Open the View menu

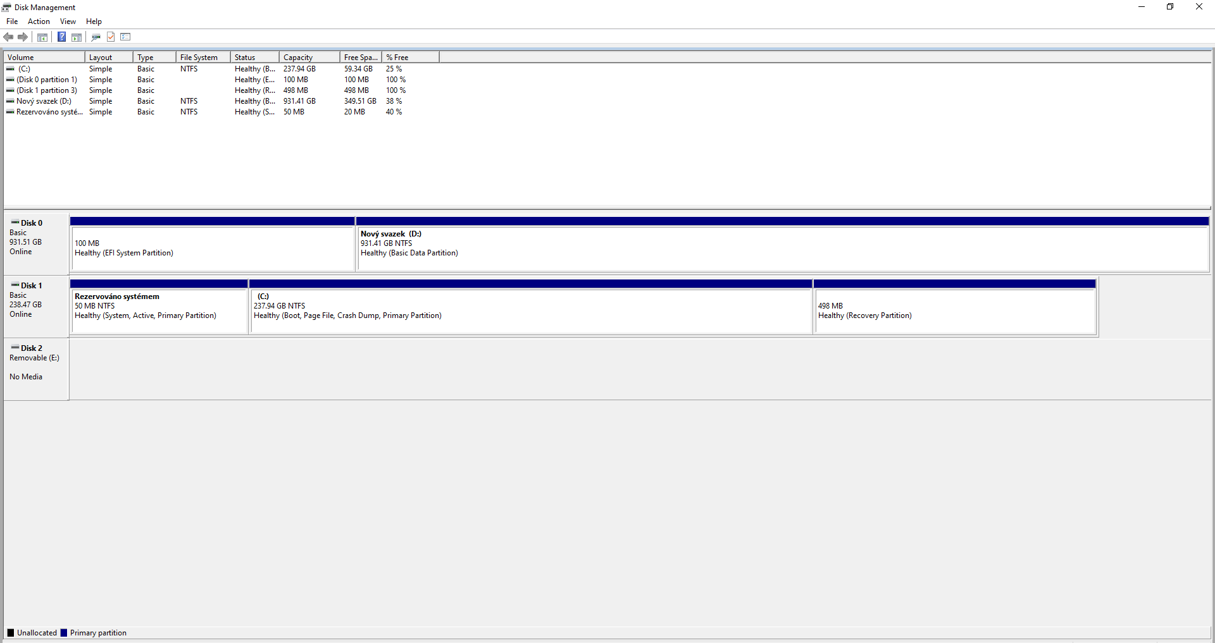pyautogui.click(x=68, y=21)
